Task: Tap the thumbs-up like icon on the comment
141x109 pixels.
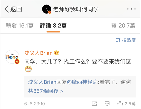Action: click(x=120, y=104)
